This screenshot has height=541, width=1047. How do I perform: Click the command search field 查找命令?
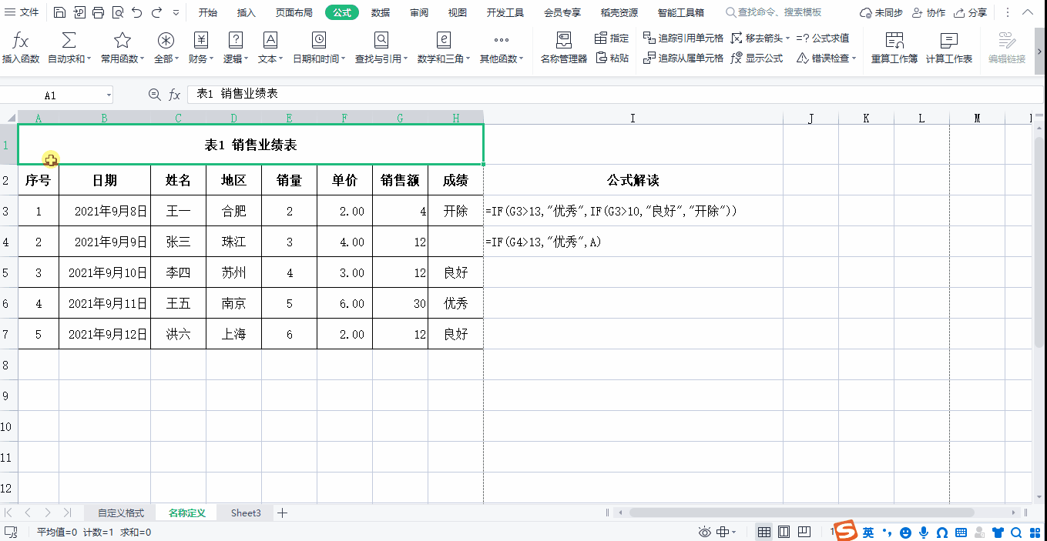(x=773, y=12)
